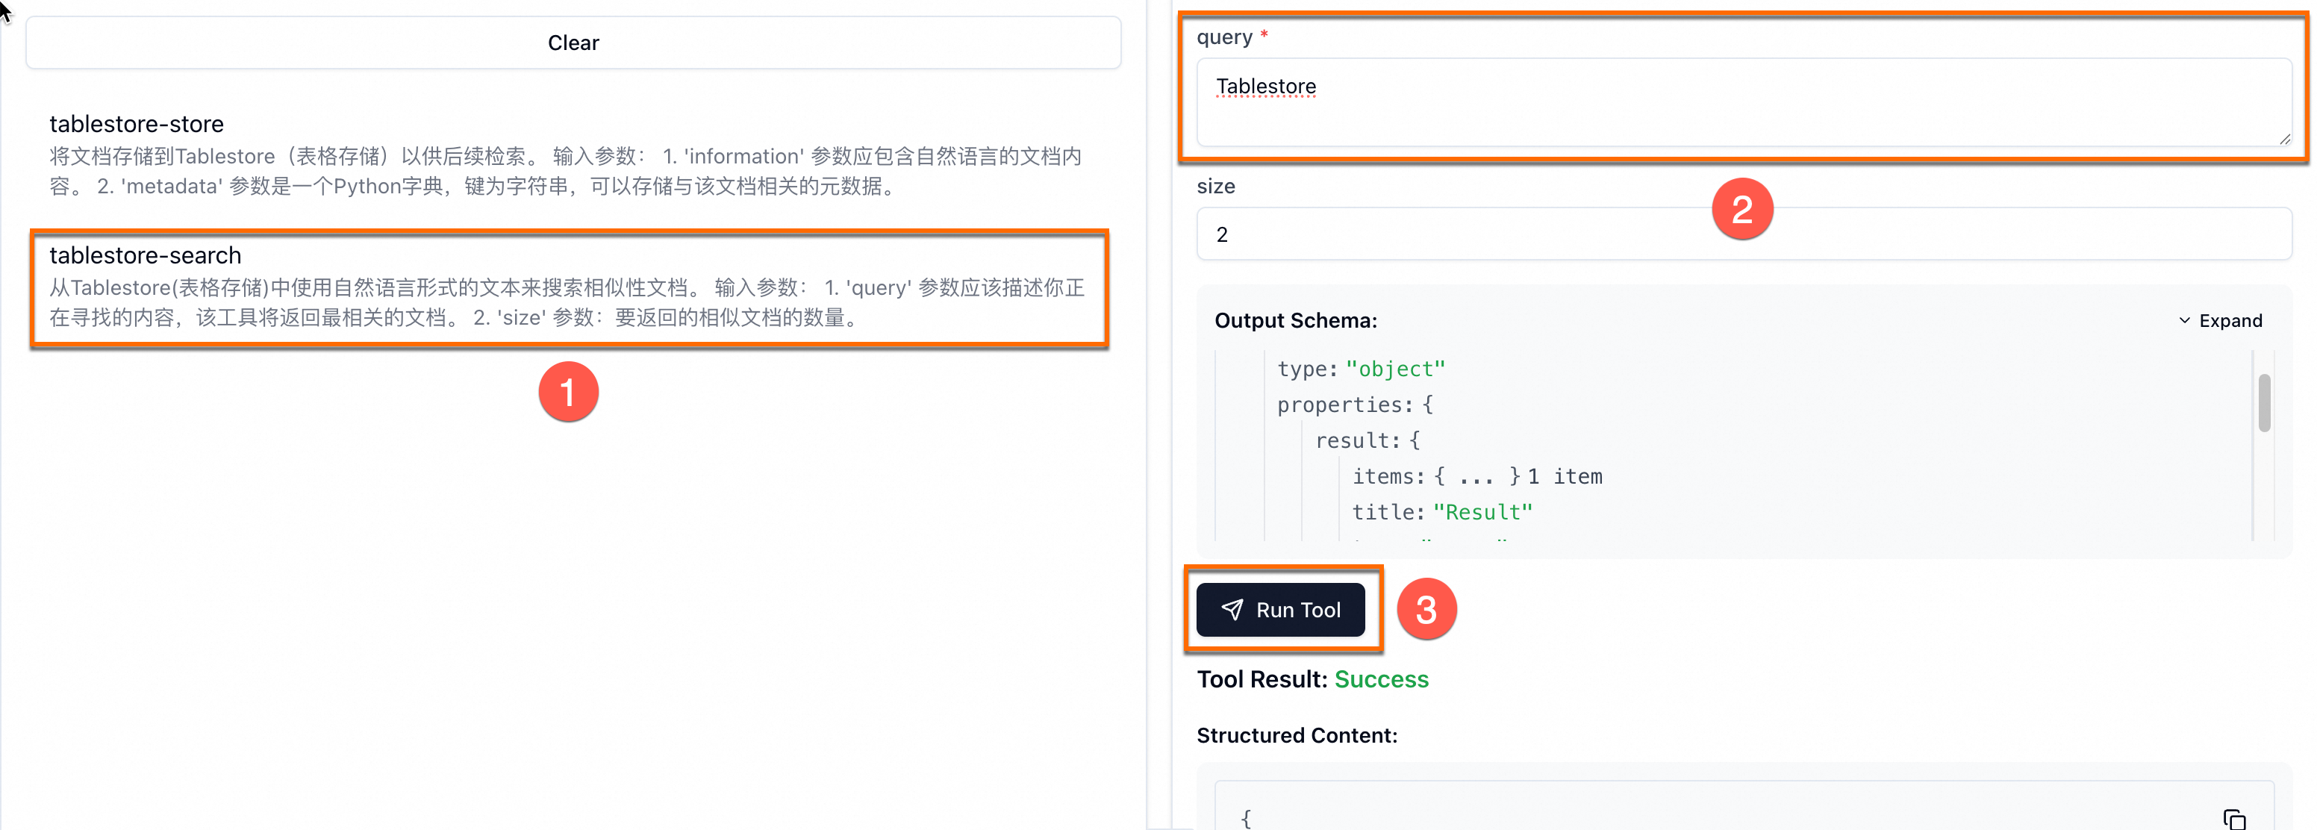Click the result: { schema line
Image resolution: width=2317 pixels, height=830 pixels.
(x=1368, y=440)
